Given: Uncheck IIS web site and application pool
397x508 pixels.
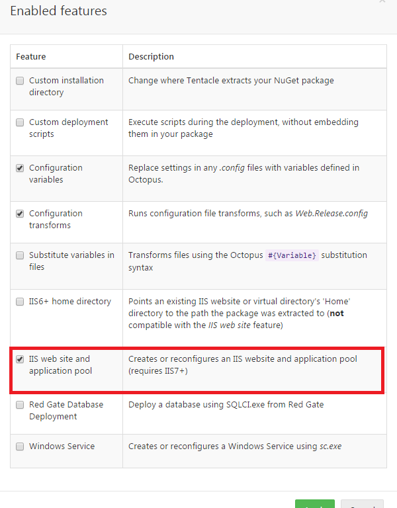Looking at the screenshot, I should tap(20, 359).
